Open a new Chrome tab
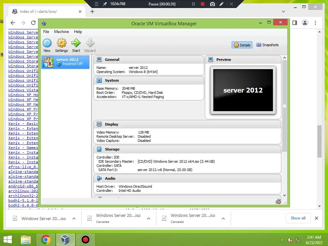 [x=92, y=12]
